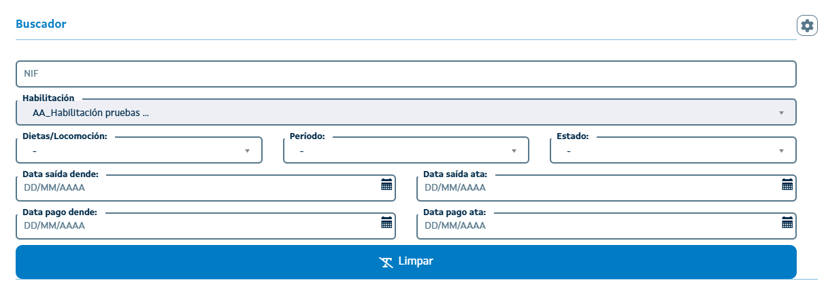Open calendar for Data saída ata

[x=787, y=185]
